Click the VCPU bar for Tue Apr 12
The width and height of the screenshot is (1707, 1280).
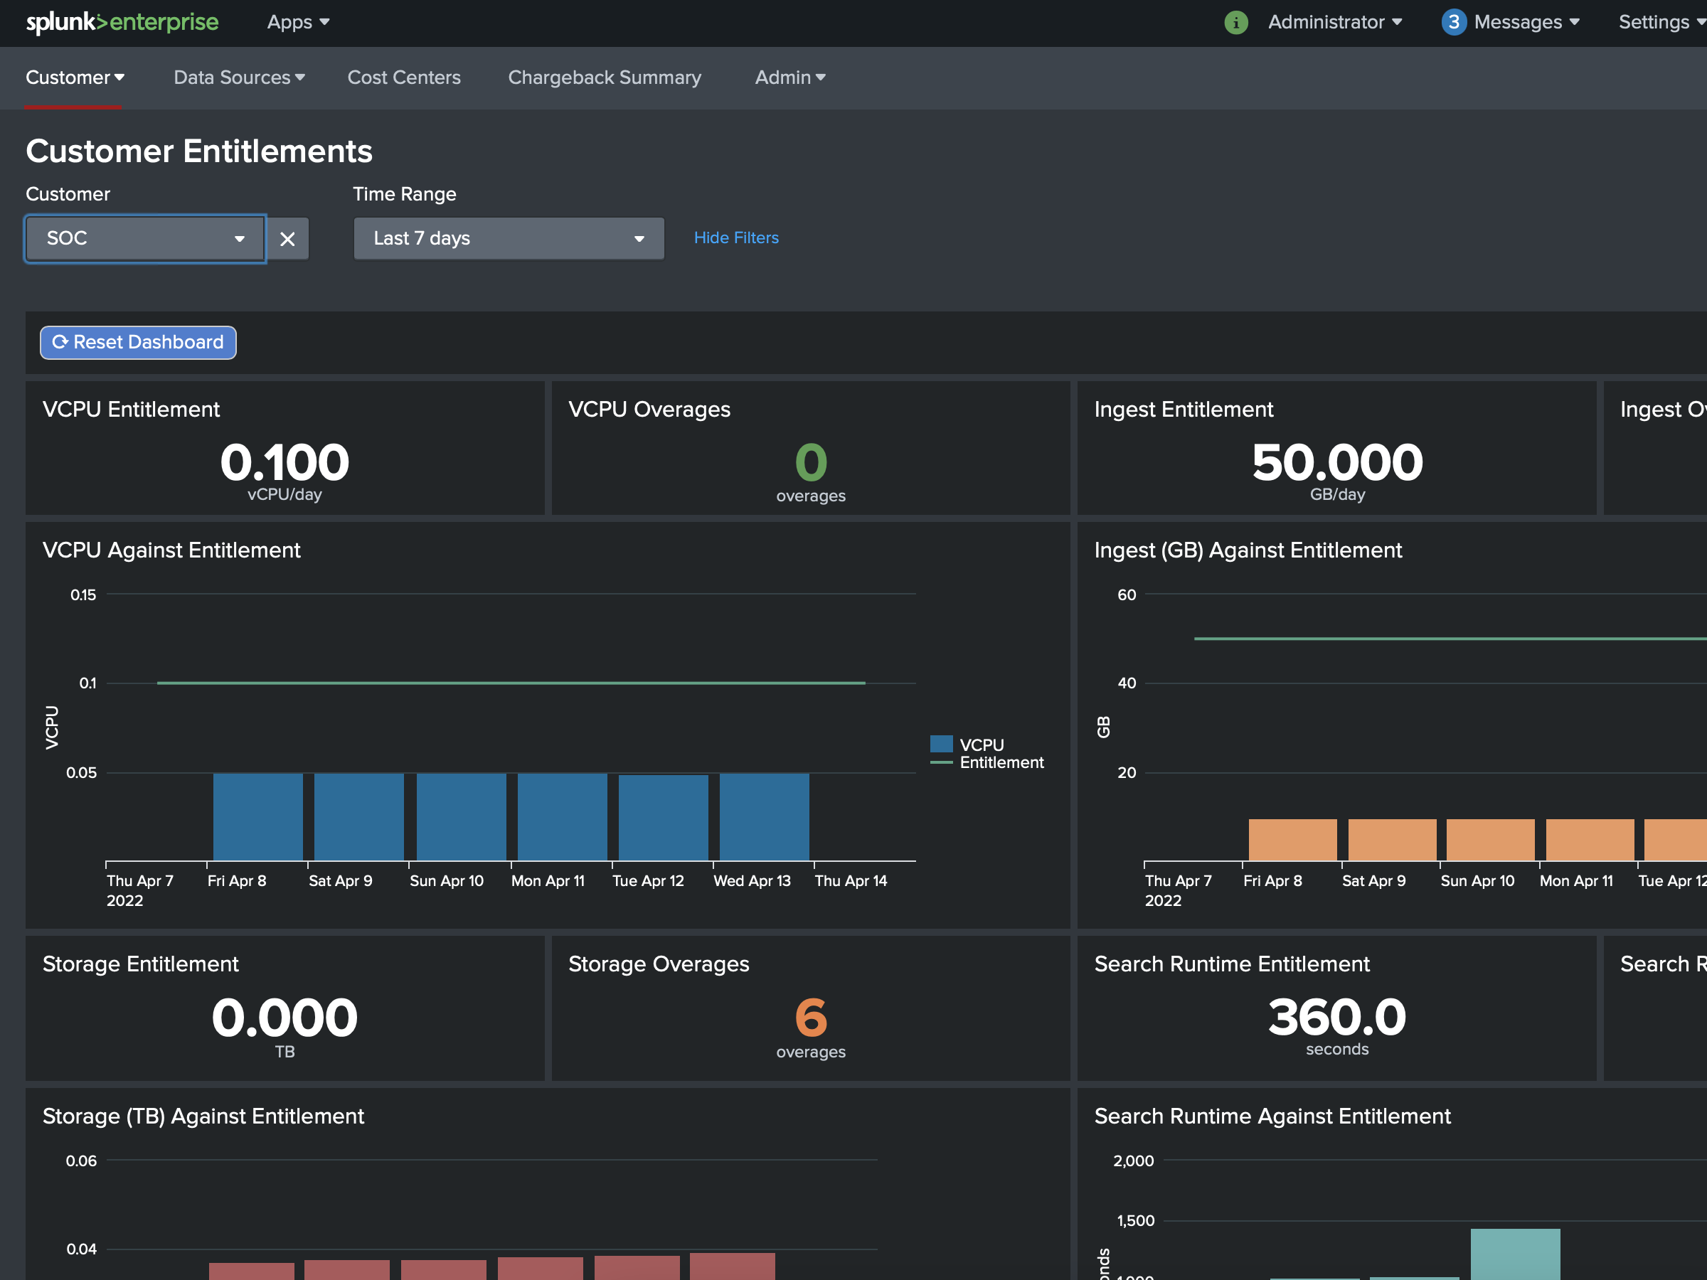coord(664,818)
